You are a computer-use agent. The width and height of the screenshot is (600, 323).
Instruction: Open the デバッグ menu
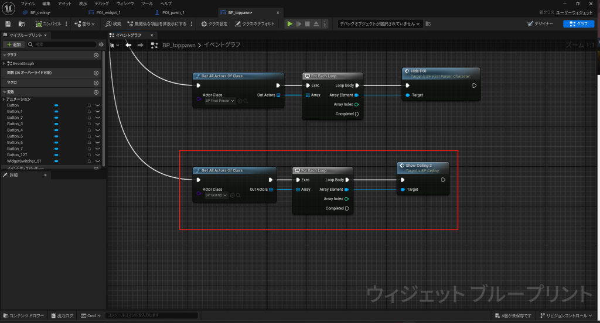101,4
